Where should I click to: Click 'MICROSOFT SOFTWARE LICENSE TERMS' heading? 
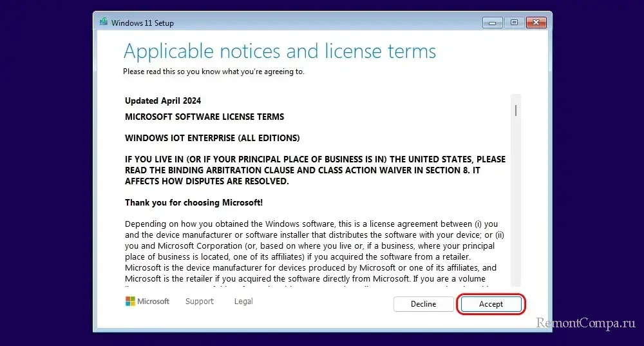[x=205, y=117]
